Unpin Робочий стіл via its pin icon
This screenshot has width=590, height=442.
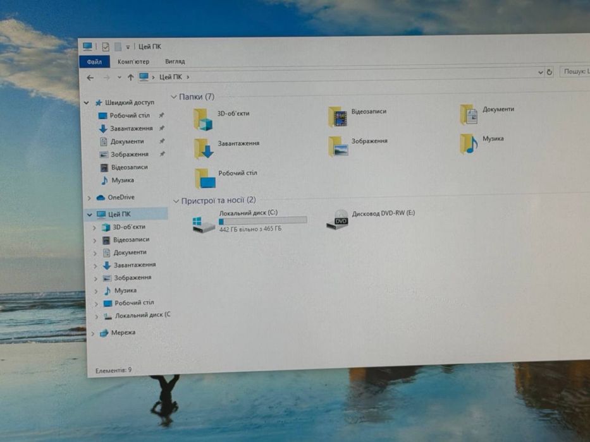pos(161,115)
